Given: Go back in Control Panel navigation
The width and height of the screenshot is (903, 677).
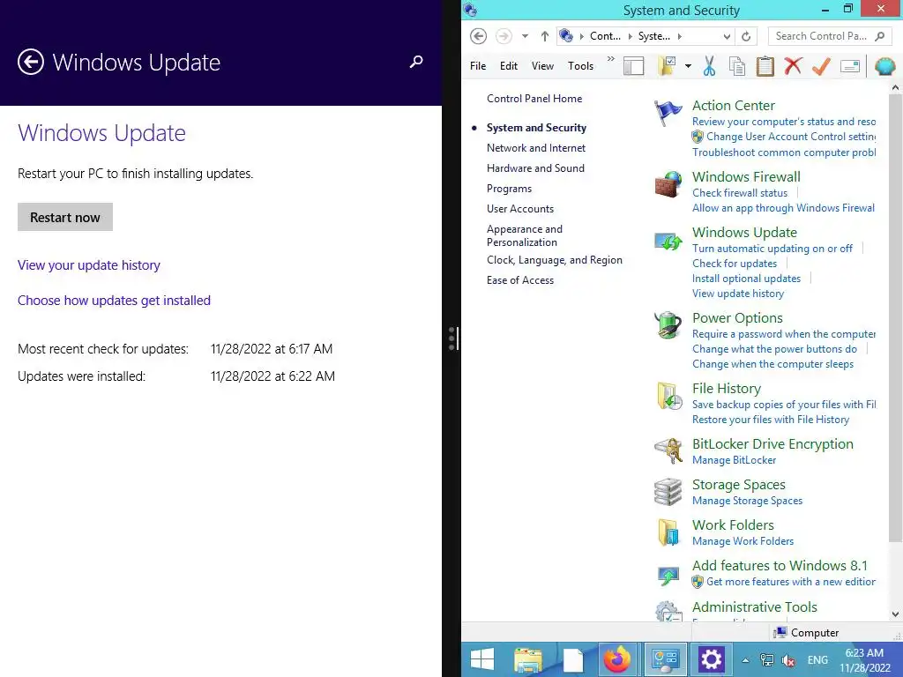Looking at the screenshot, I should [478, 36].
